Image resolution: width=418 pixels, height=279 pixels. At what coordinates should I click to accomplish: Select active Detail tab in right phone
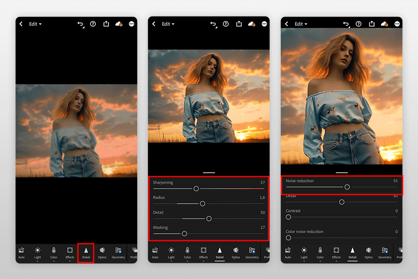tap(352, 254)
